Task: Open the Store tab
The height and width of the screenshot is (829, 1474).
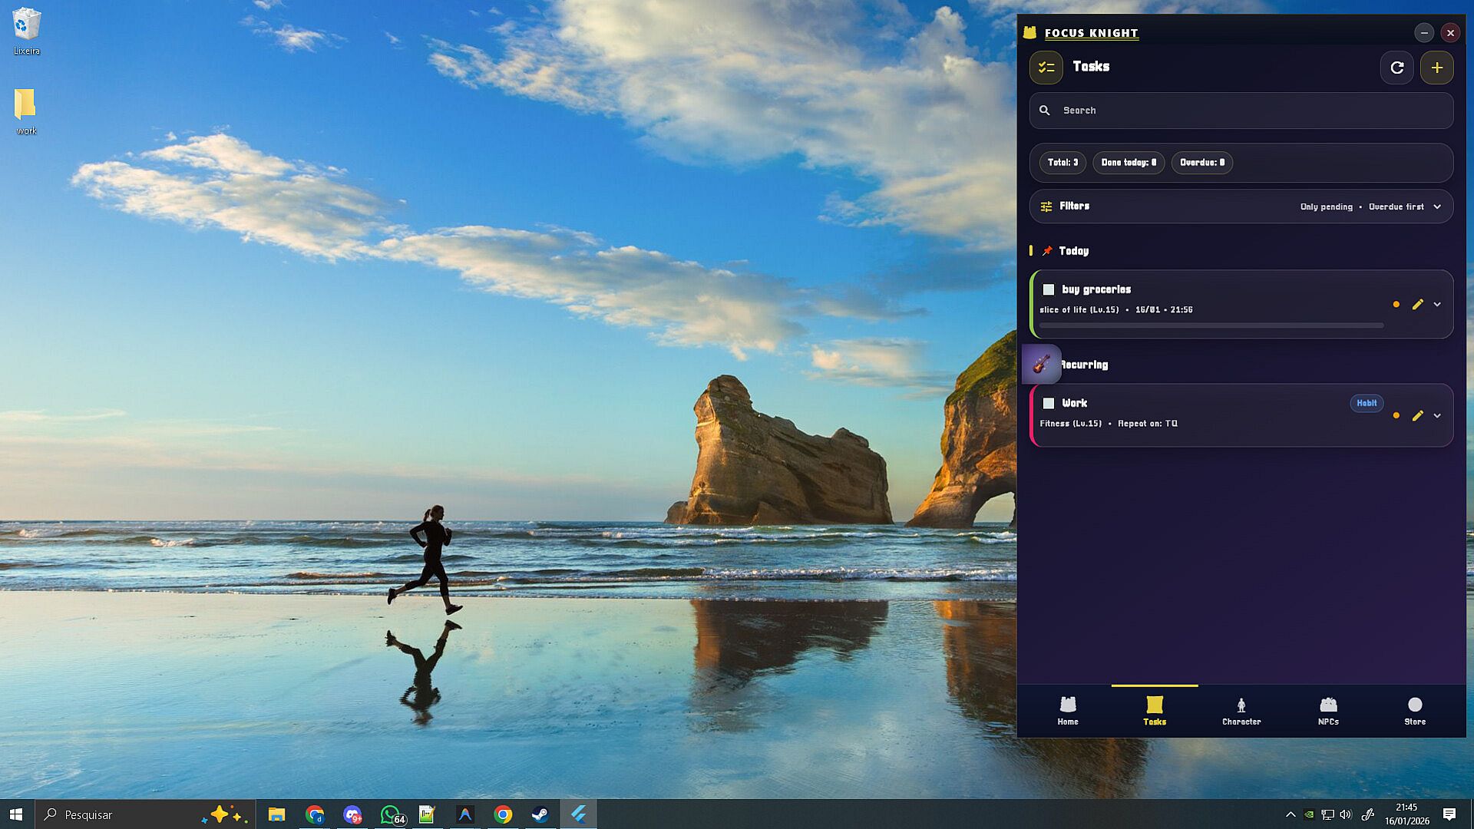Action: click(1414, 711)
